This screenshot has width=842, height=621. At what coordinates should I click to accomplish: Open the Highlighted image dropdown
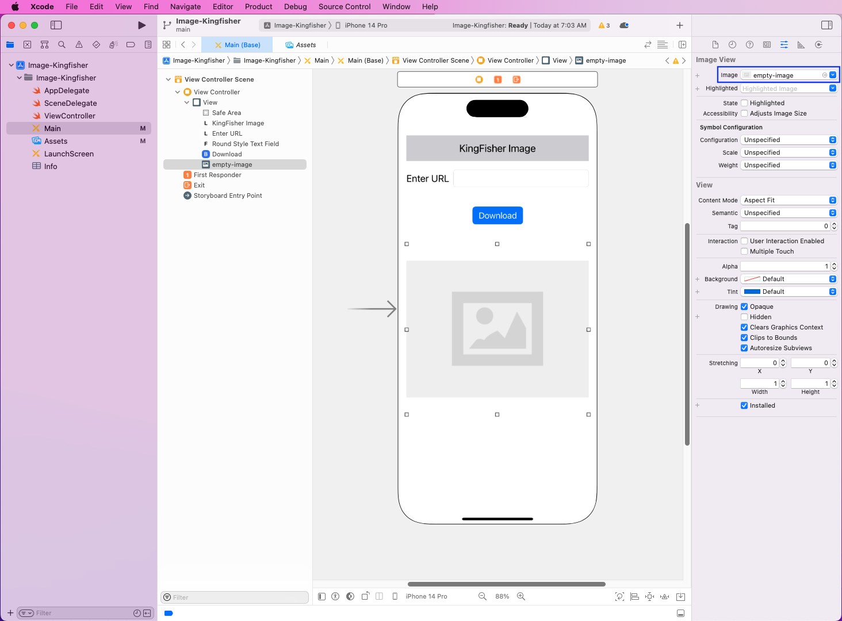833,89
